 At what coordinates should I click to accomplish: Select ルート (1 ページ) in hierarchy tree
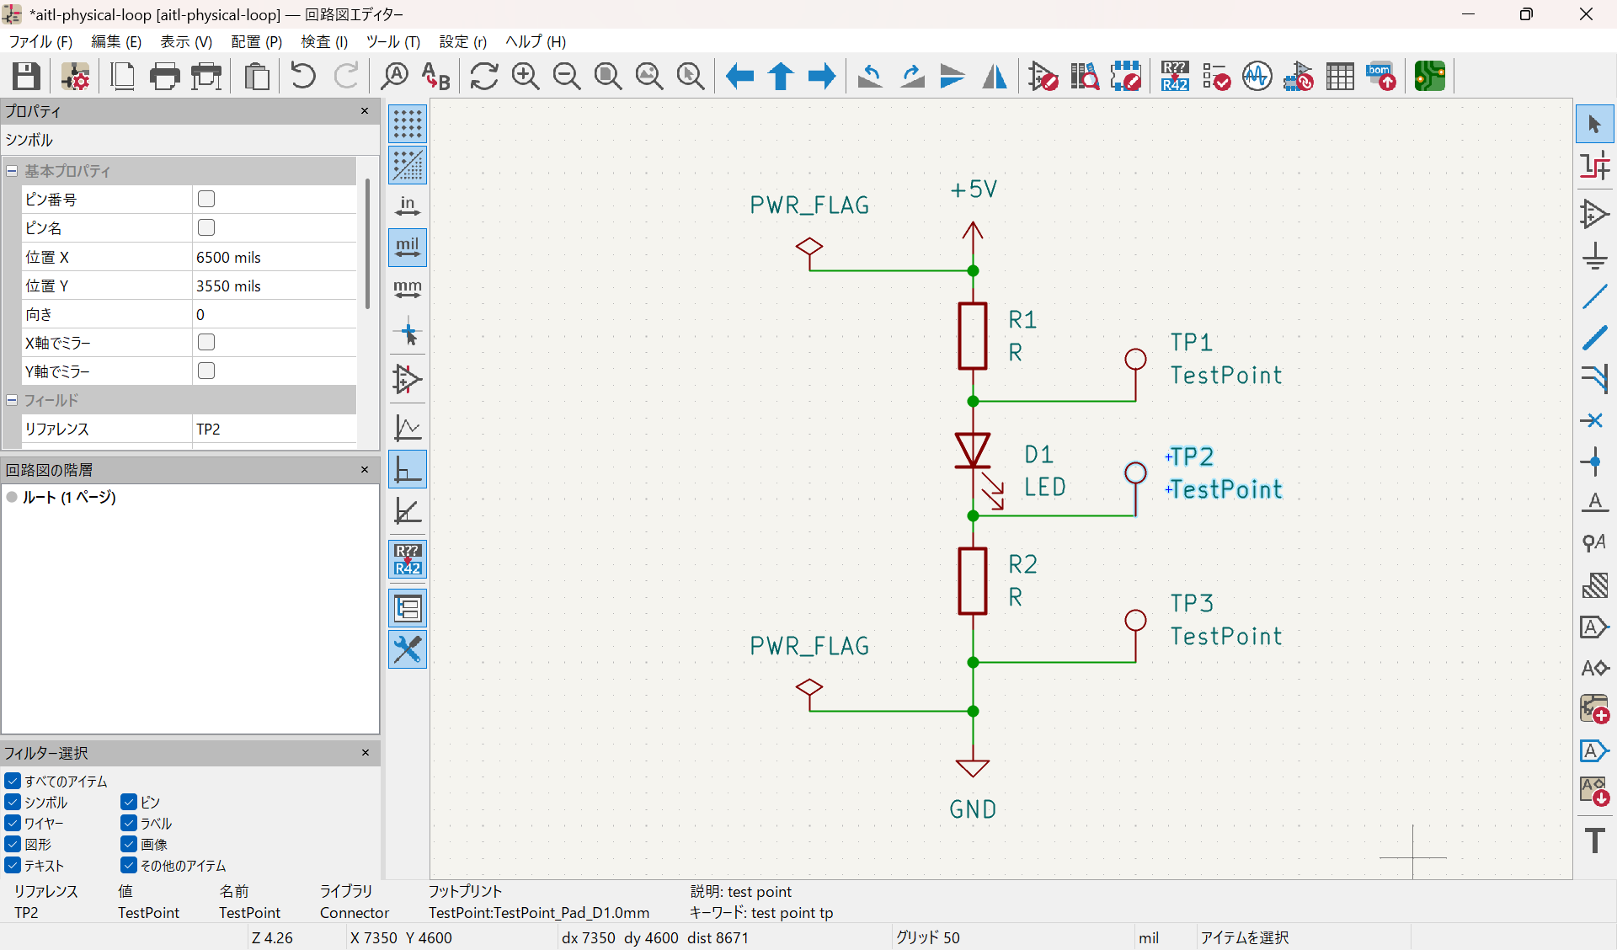70,498
